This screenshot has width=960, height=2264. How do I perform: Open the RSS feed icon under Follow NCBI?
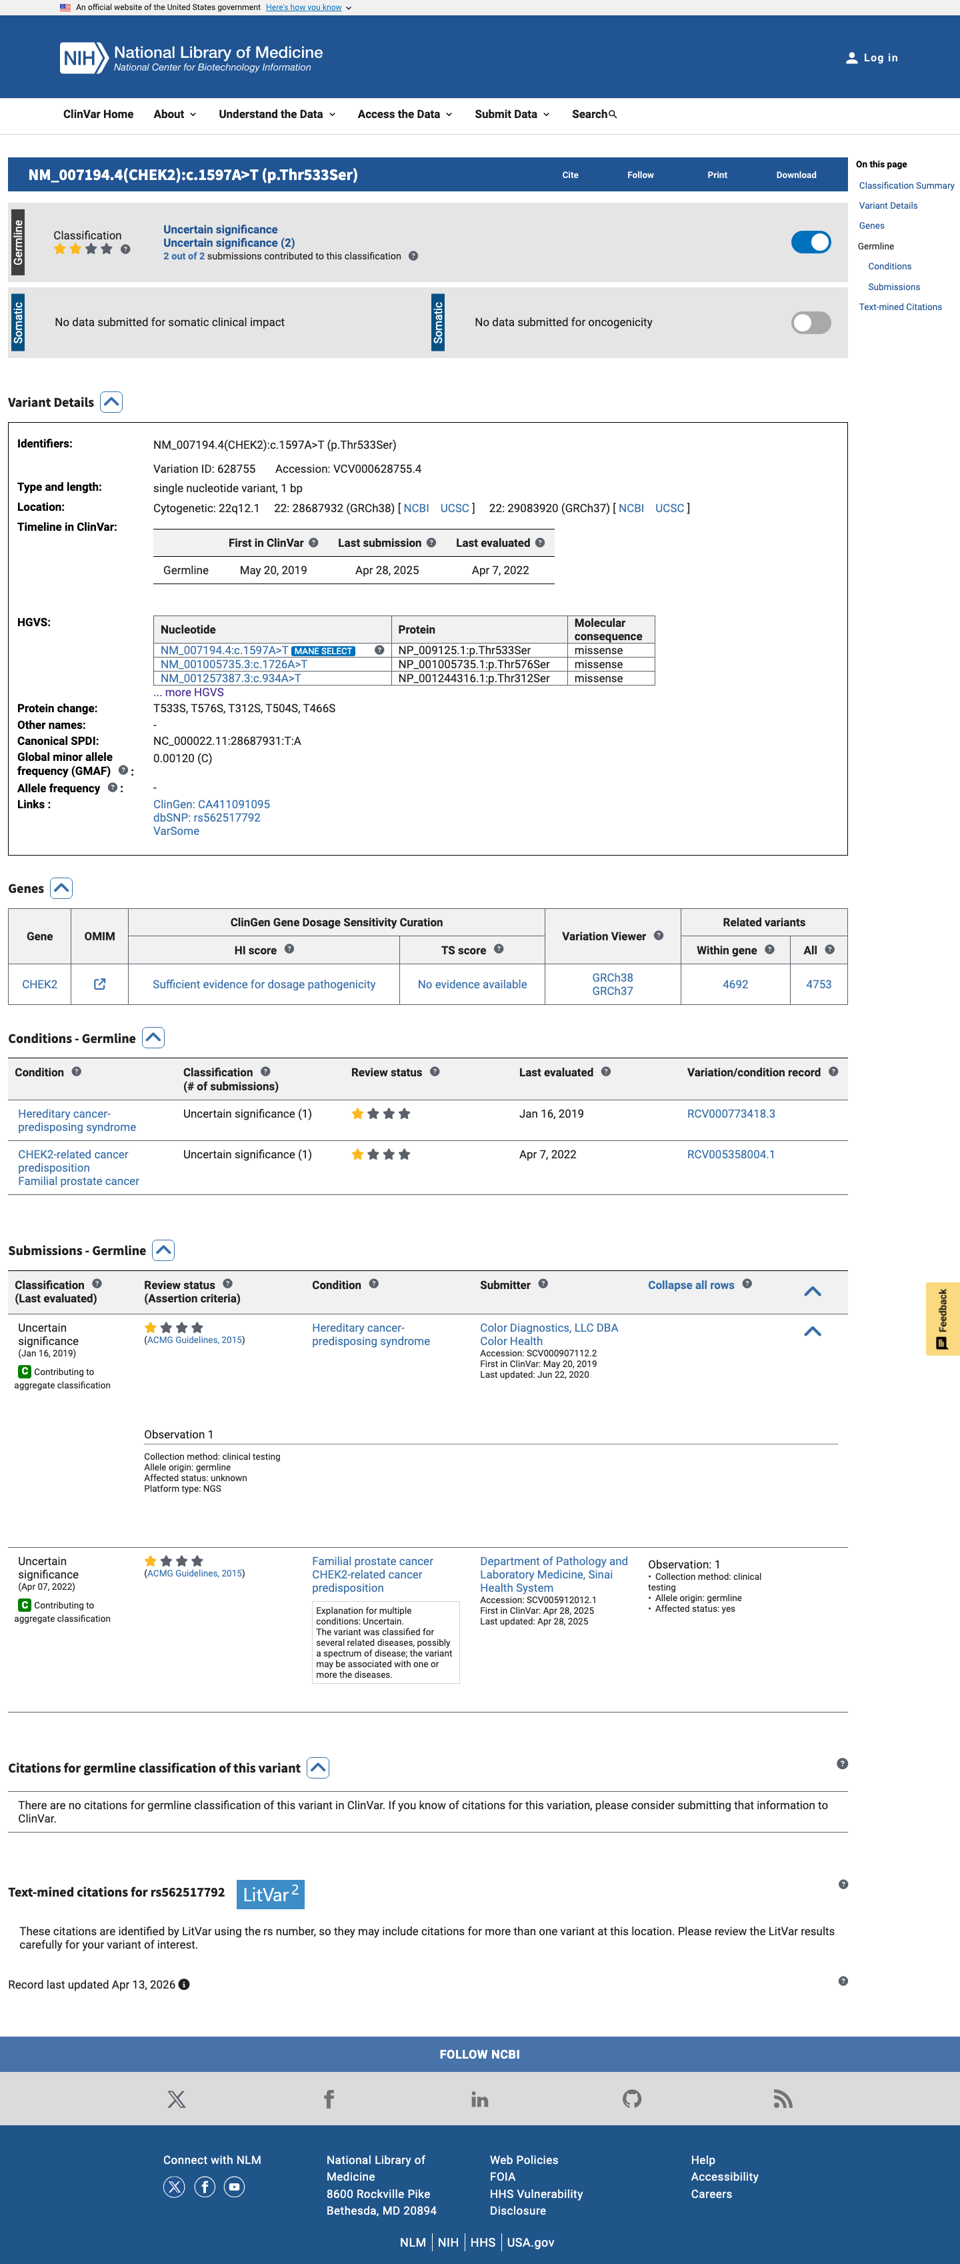coord(783,2099)
